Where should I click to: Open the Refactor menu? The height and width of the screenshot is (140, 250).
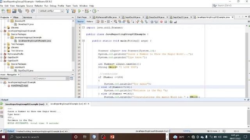(39, 6)
